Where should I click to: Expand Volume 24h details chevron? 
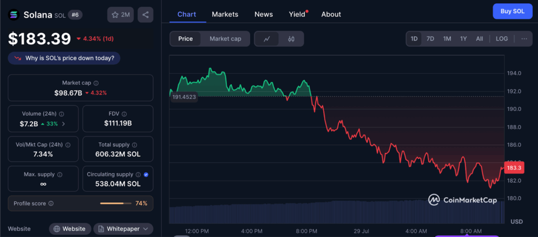(64, 124)
